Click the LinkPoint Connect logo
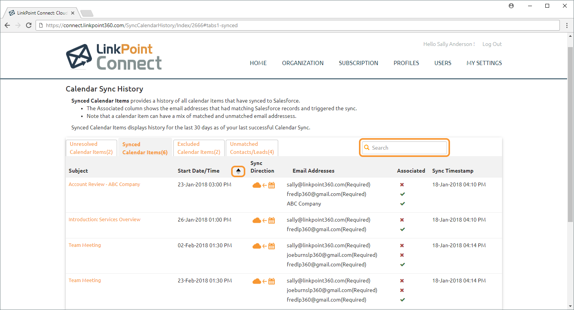 [x=114, y=57]
